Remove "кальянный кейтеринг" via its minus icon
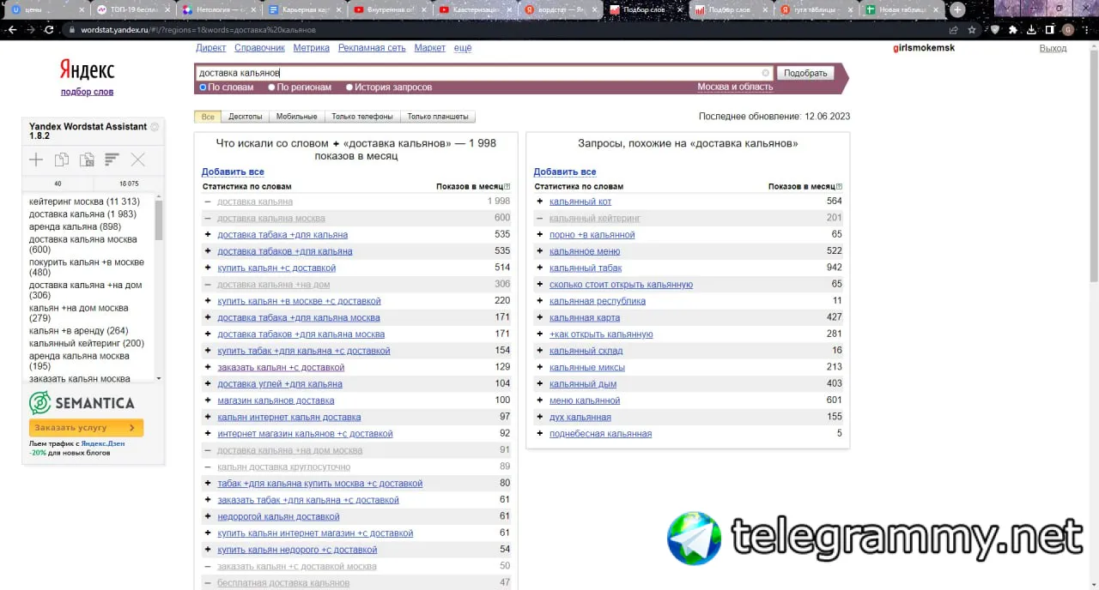 [x=540, y=218]
